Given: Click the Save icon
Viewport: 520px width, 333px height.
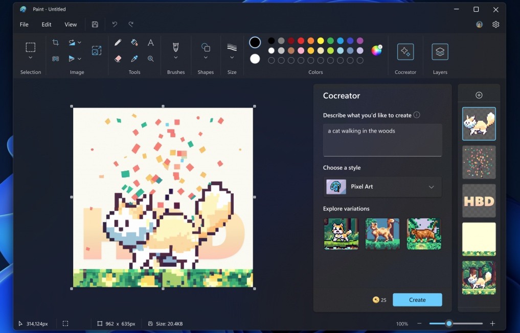Looking at the screenshot, I should tap(95, 24).
